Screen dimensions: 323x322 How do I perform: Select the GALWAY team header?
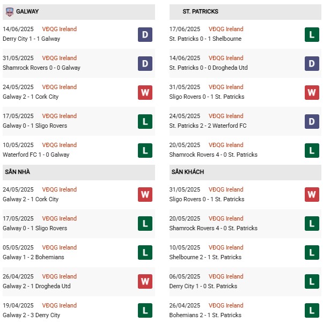[79, 12]
